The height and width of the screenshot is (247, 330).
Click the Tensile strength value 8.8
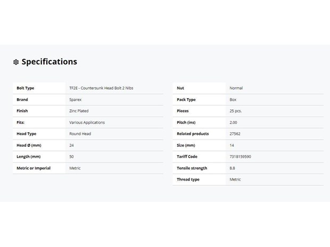(x=232, y=168)
